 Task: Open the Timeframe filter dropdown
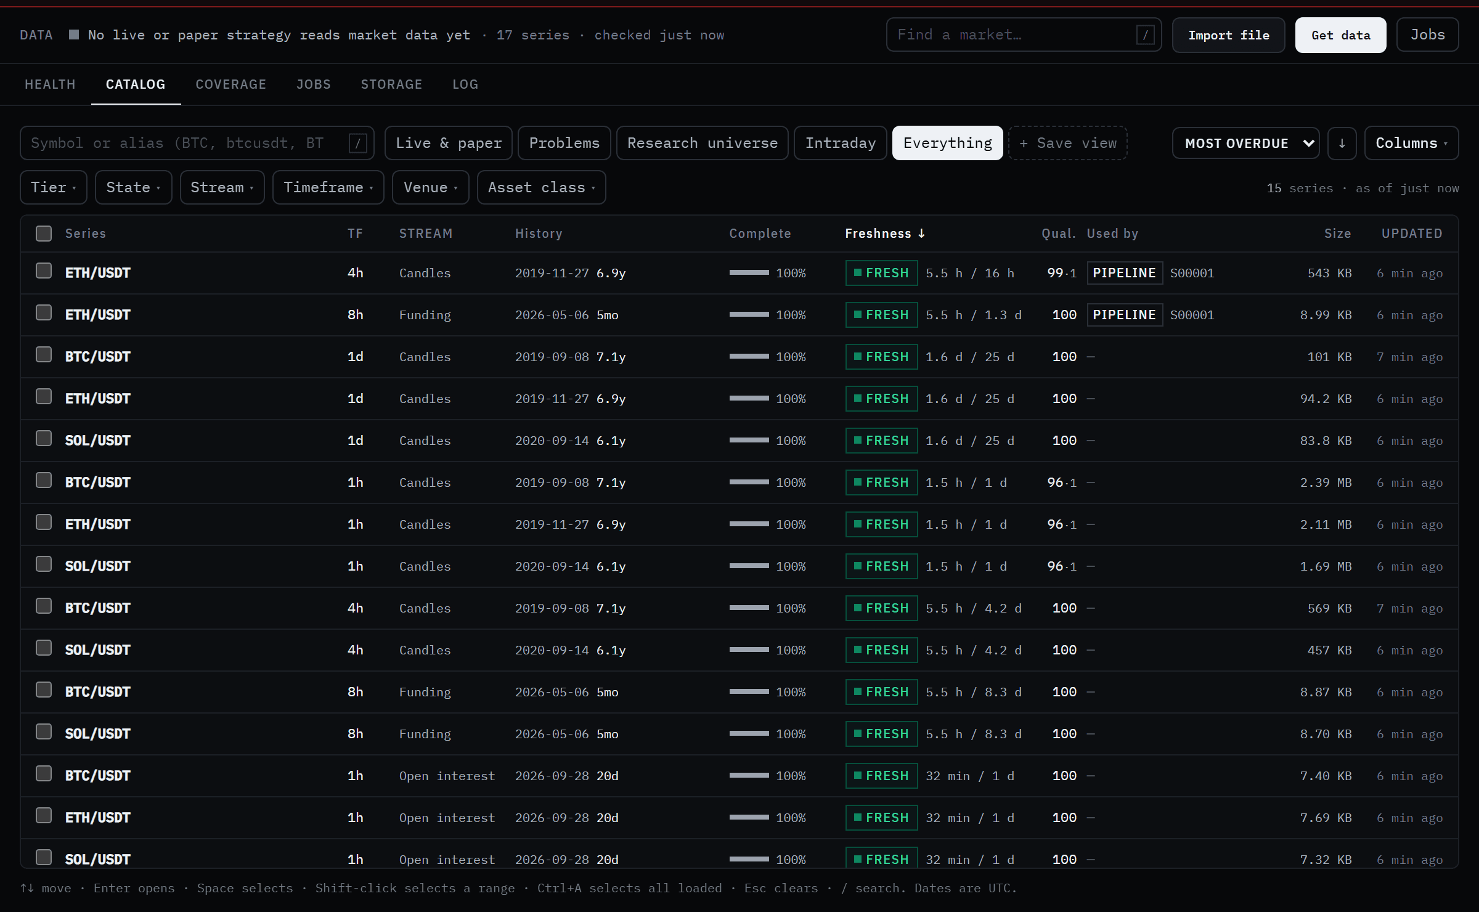click(x=328, y=187)
